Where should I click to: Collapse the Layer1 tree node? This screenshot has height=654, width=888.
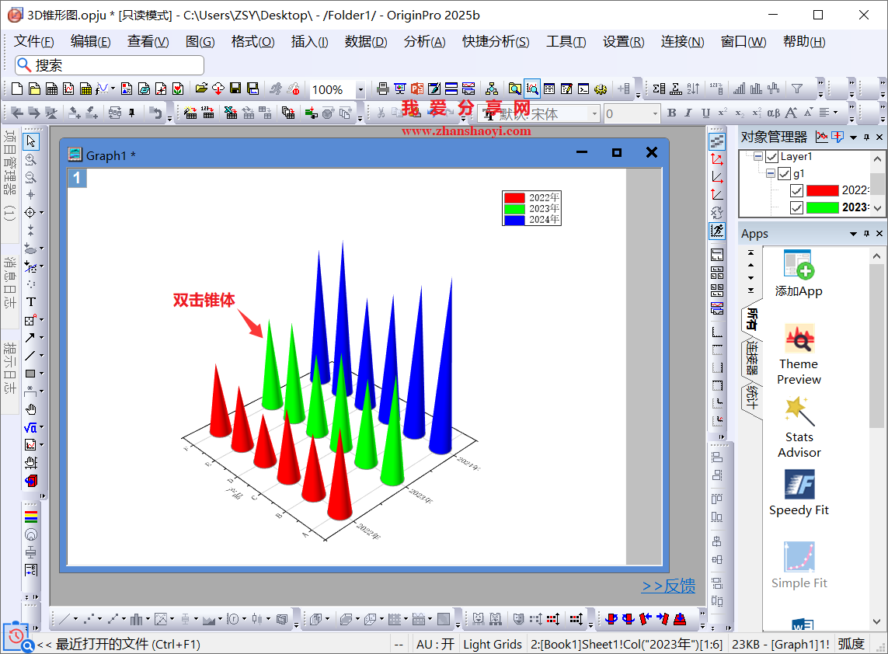click(757, 157)
